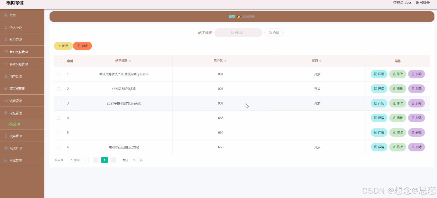The image size is (437, 198).
Task: Click 退出登录 to log out
Action: (x=423, y=3)
